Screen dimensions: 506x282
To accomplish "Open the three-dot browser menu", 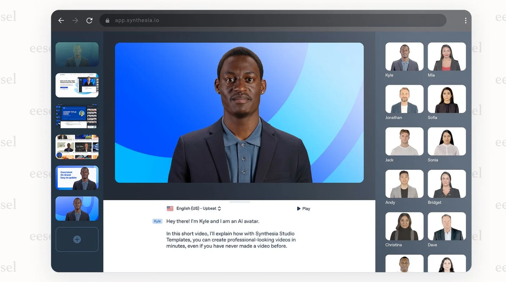I will tap(465, 21).
